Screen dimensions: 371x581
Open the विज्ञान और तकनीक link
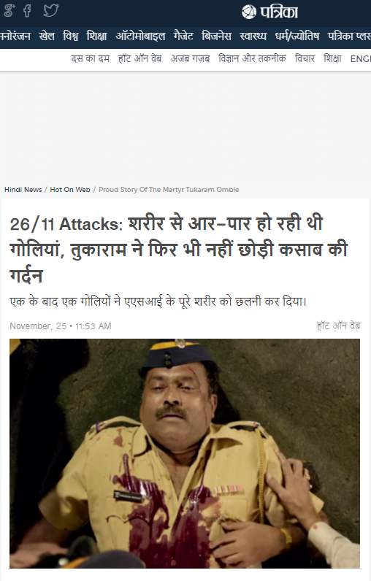tap(253, 58)
